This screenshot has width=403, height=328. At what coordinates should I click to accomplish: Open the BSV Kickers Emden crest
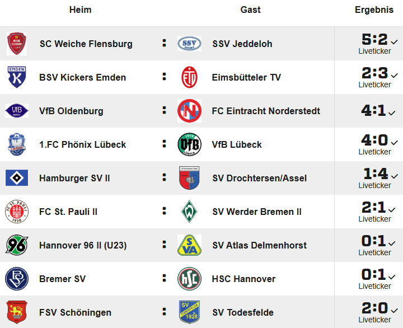(17, 77)
